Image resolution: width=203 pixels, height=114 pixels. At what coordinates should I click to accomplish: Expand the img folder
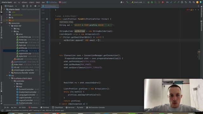click(12, 29)
